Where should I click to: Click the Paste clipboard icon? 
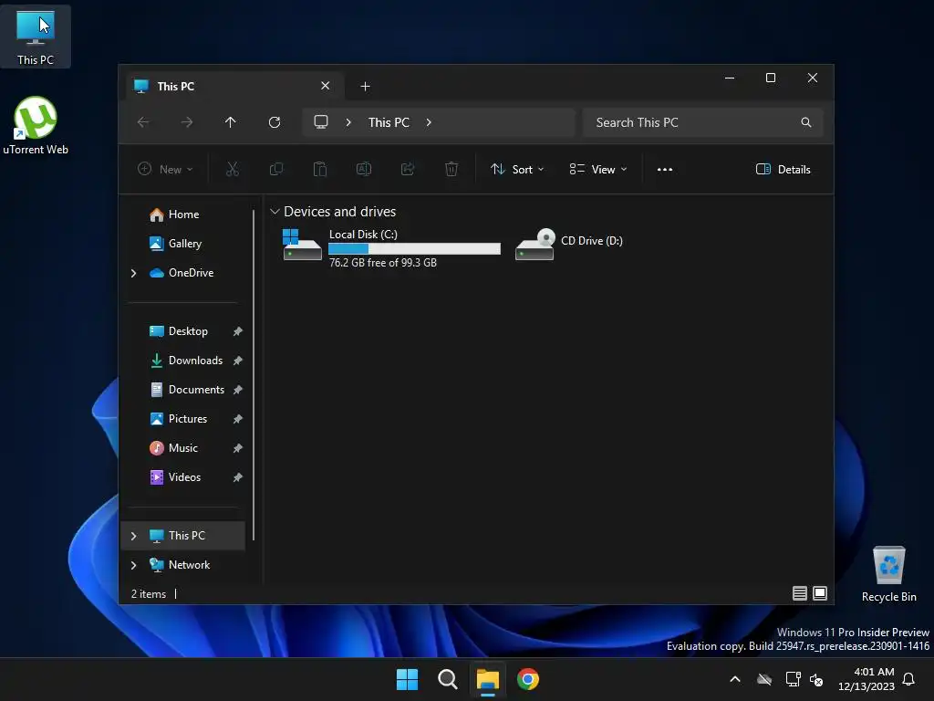click(x=320, y=169)
